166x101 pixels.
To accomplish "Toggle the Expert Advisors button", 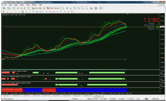I will pyautogui.click(x=53, y=8).
